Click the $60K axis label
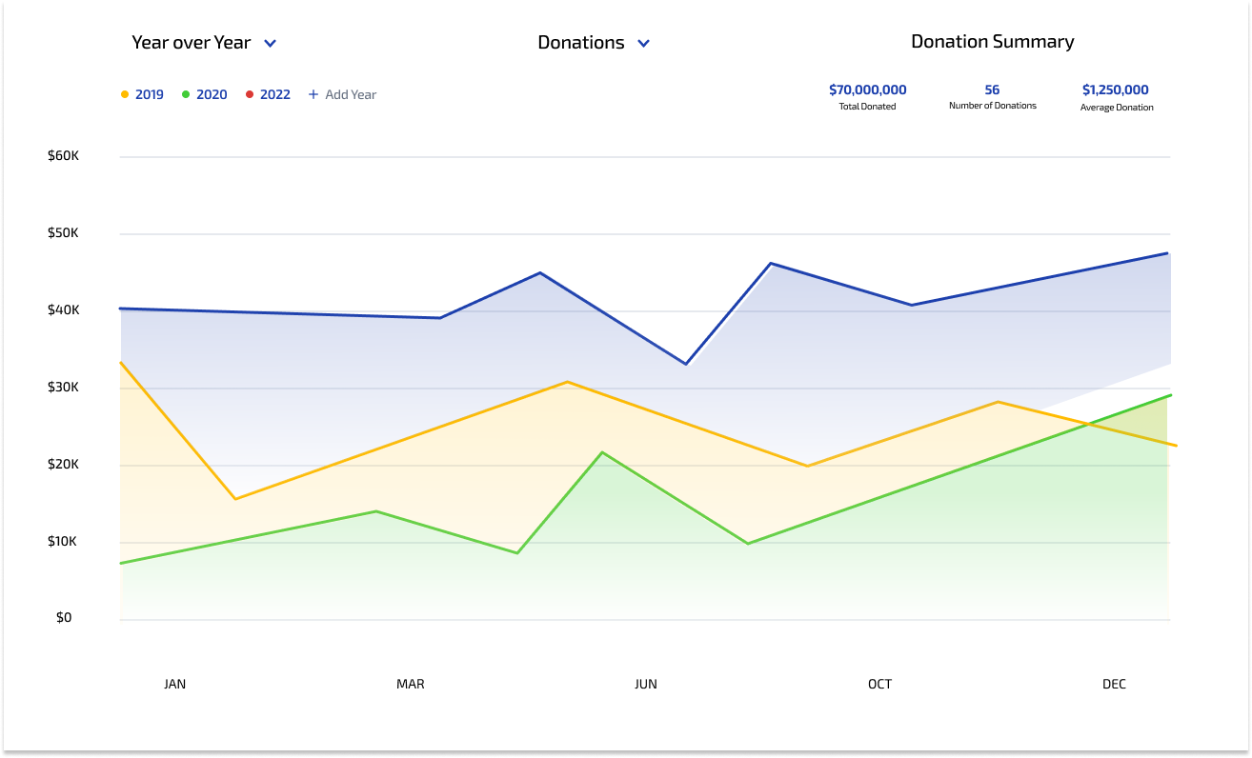The height and width of the screenshot is (758, 1252). click(63, 155)
